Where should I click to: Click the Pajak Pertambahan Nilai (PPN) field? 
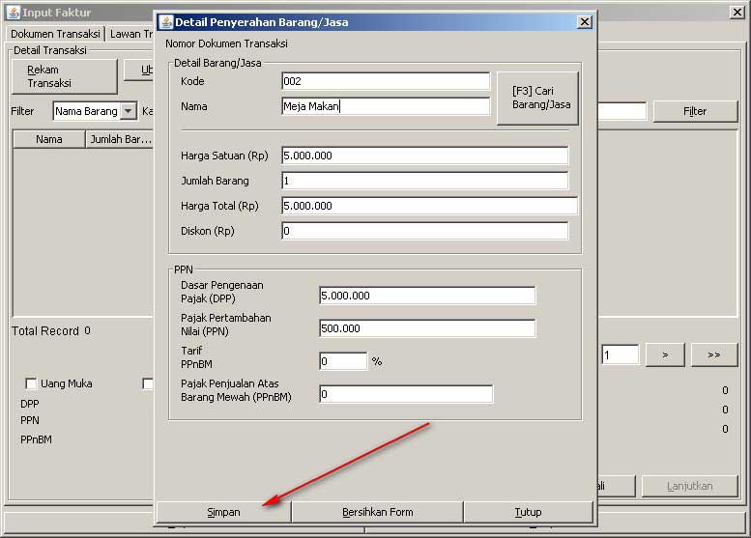[x=427, y=328]
